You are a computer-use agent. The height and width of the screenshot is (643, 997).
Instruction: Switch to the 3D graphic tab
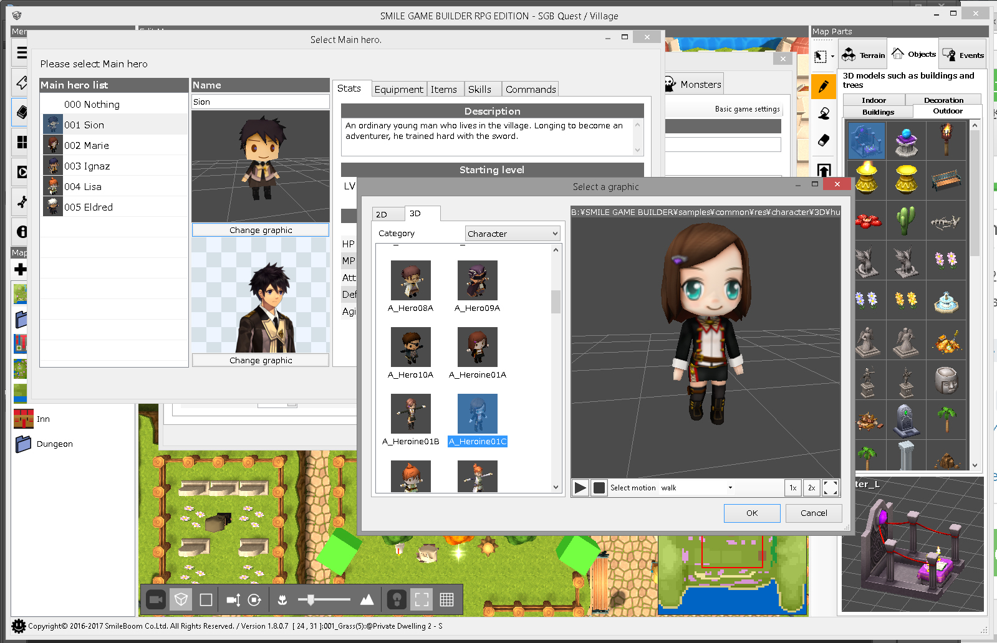tap(422, 213)
